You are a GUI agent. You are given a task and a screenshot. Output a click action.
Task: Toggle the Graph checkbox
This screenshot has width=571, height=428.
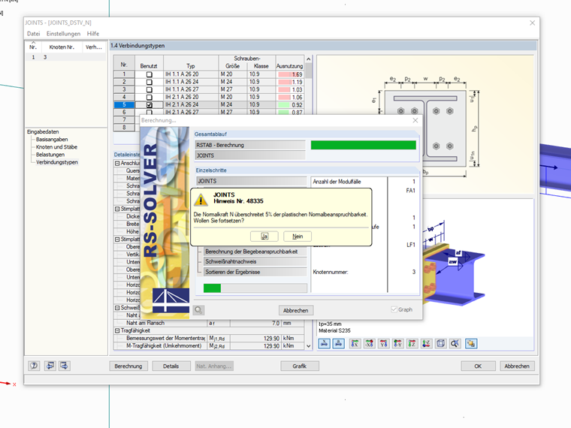pyautogui.click(x=394, y=309)
